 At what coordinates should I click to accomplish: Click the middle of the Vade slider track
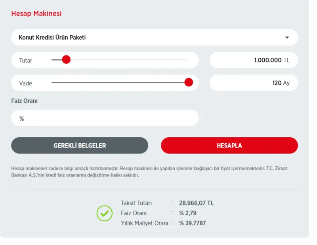(x=119, y=82)
